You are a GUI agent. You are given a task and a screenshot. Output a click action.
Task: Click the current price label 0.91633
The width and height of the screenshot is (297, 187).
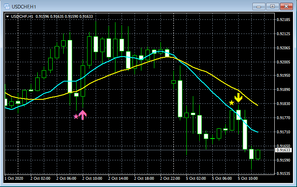tap(283, 150)
